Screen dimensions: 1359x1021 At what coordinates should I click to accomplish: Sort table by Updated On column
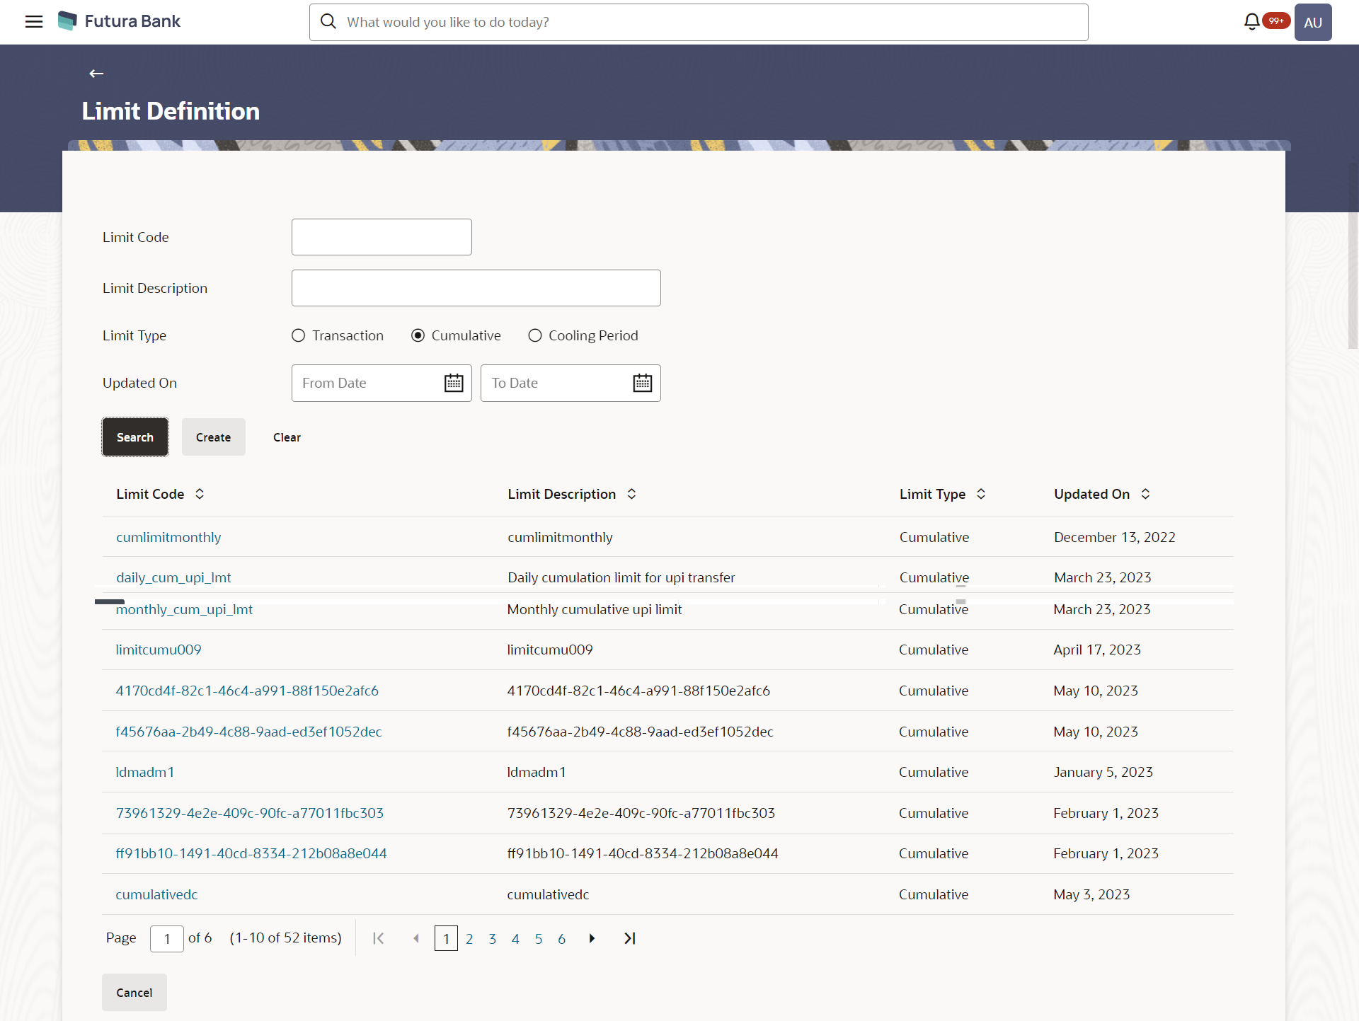tap(1145, 494)
